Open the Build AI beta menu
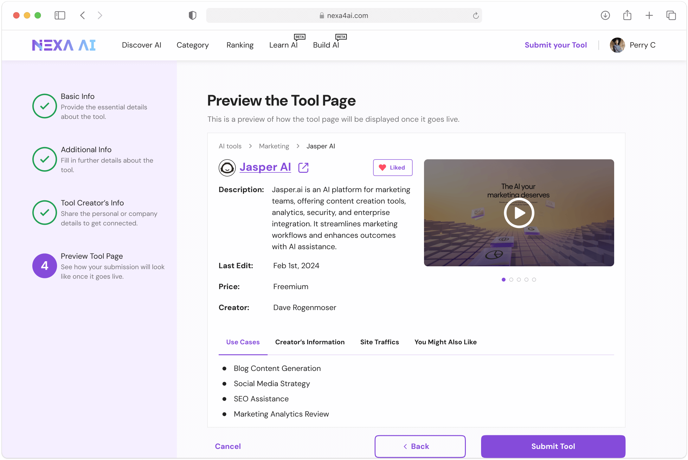This screenshot has width=688, height=460. (x=326, y=45)
